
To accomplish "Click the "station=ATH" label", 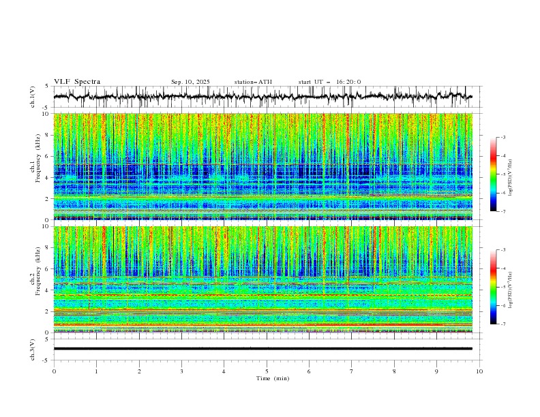I will (253, 82).
